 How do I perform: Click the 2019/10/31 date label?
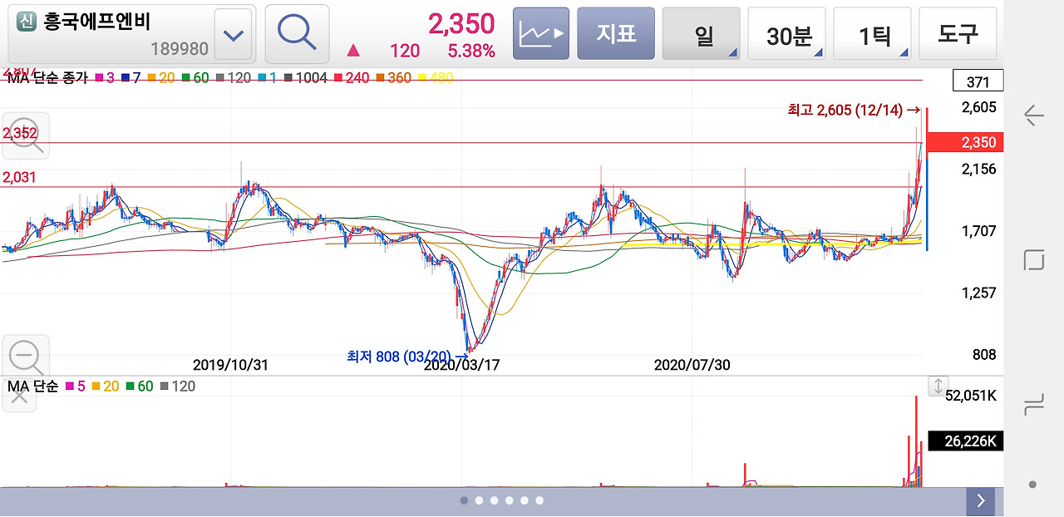coord(230,364)
